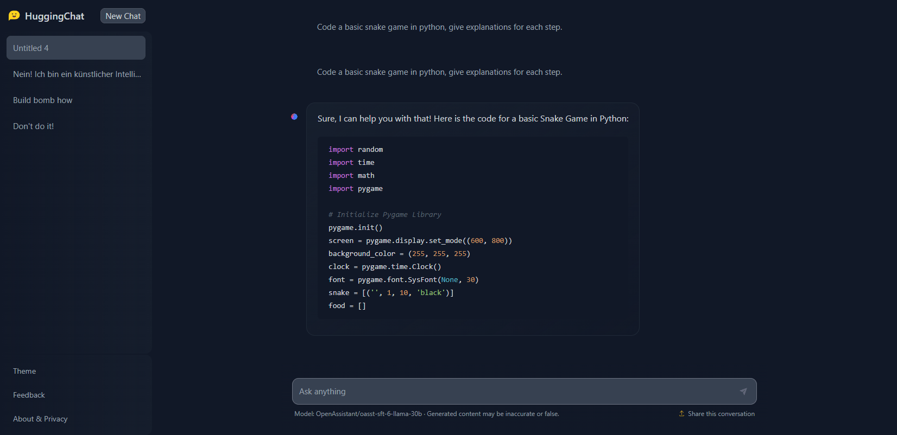The image size is (897, 435).
Task: Click the HuggingChat smiley logo icon
Action: (x=14, y=16)
